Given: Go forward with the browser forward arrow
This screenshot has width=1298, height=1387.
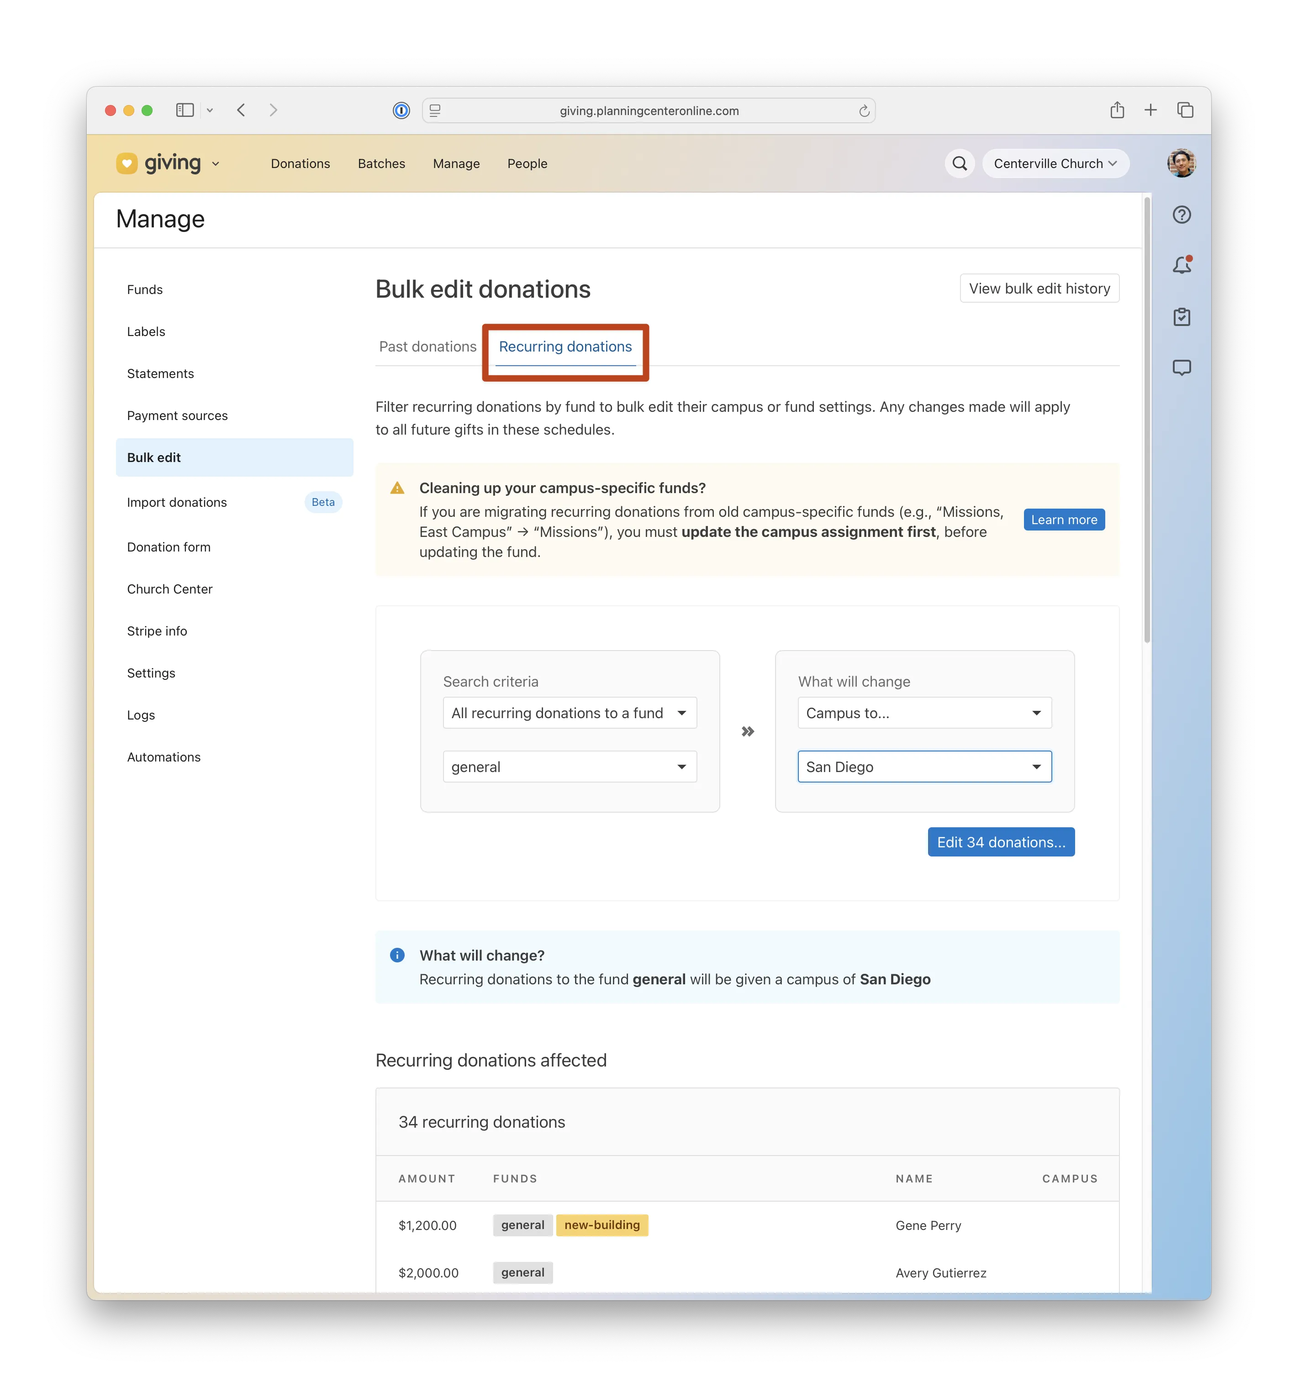Looking at the screenshot, I should click(274, 110).
